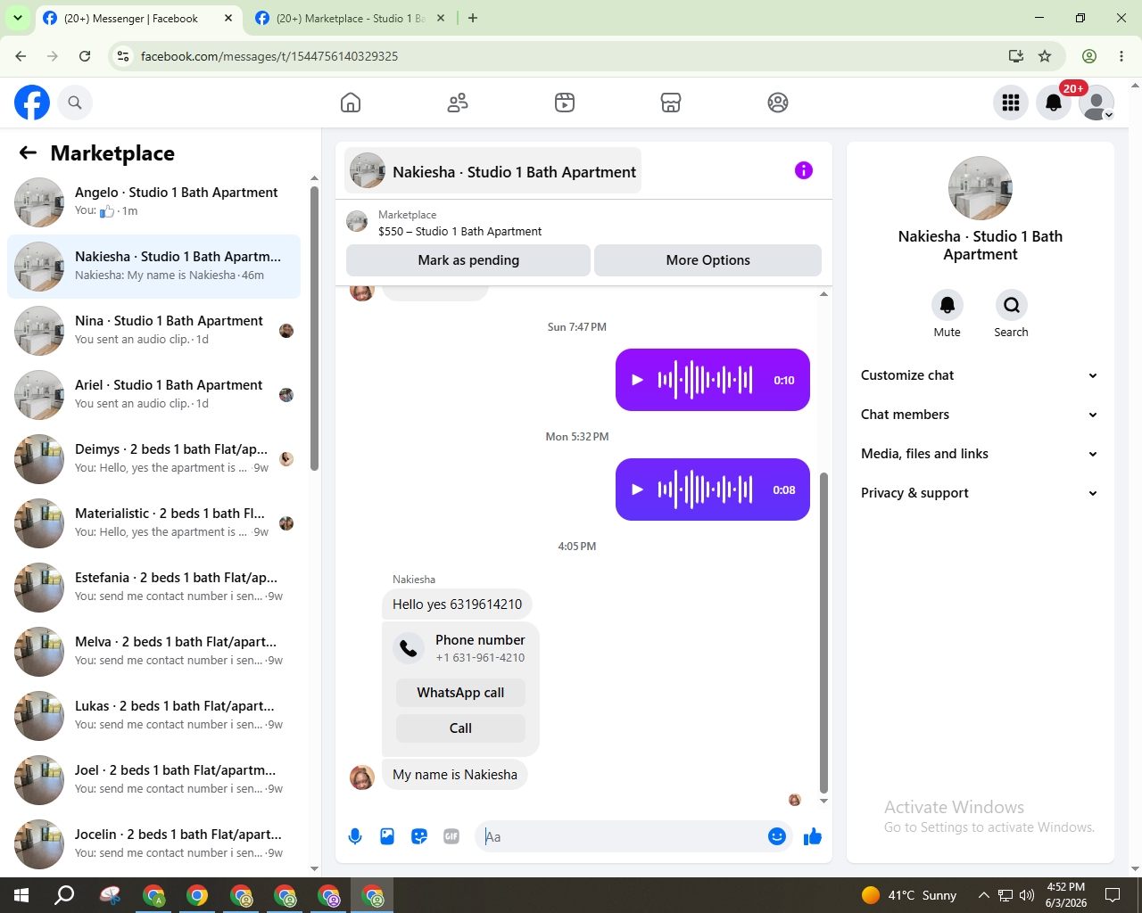Expand Customize chat section
The width and height of the screenshot is (1142, 913).
point(981,375)
